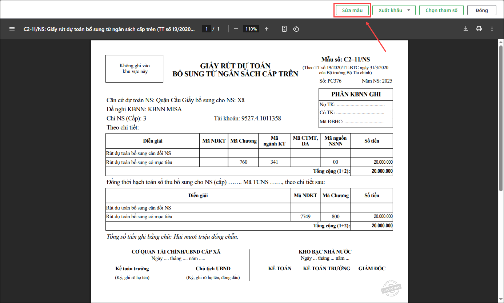Rotate the document counterclockwise
Screen dimensions: 504x303
(296, 29)
